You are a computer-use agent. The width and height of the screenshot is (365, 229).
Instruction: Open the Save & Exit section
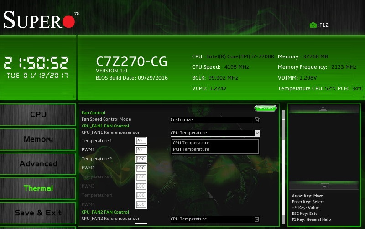tap(38, 213)
